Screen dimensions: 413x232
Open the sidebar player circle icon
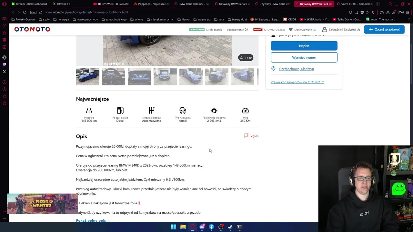click(5, 82)
